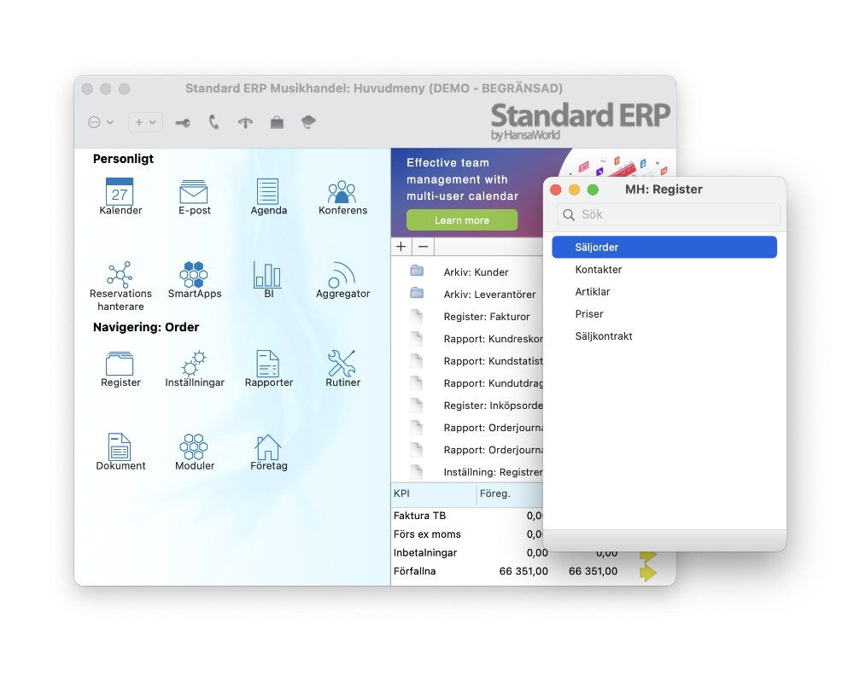Click the KPI column header
Viewport: 854px width, 683px height.
point(434,494)
